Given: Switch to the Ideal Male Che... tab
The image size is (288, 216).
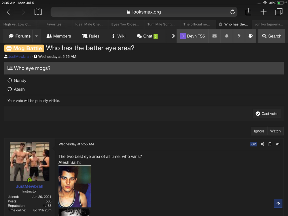Looking at the screenshot, I should coord(89,24).
